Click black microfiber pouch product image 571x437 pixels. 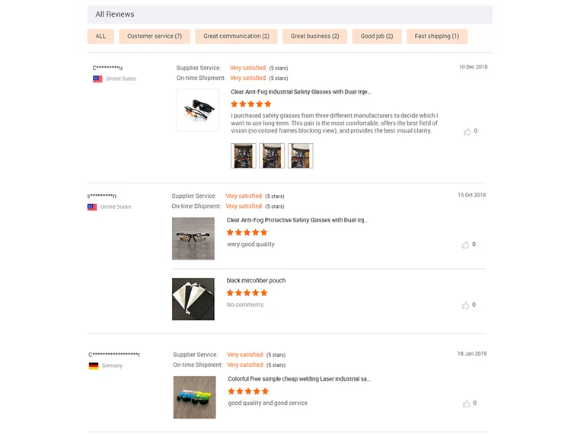coord(193,298)
